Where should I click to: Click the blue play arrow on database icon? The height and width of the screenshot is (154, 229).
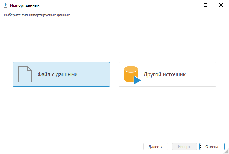[137, 80]
